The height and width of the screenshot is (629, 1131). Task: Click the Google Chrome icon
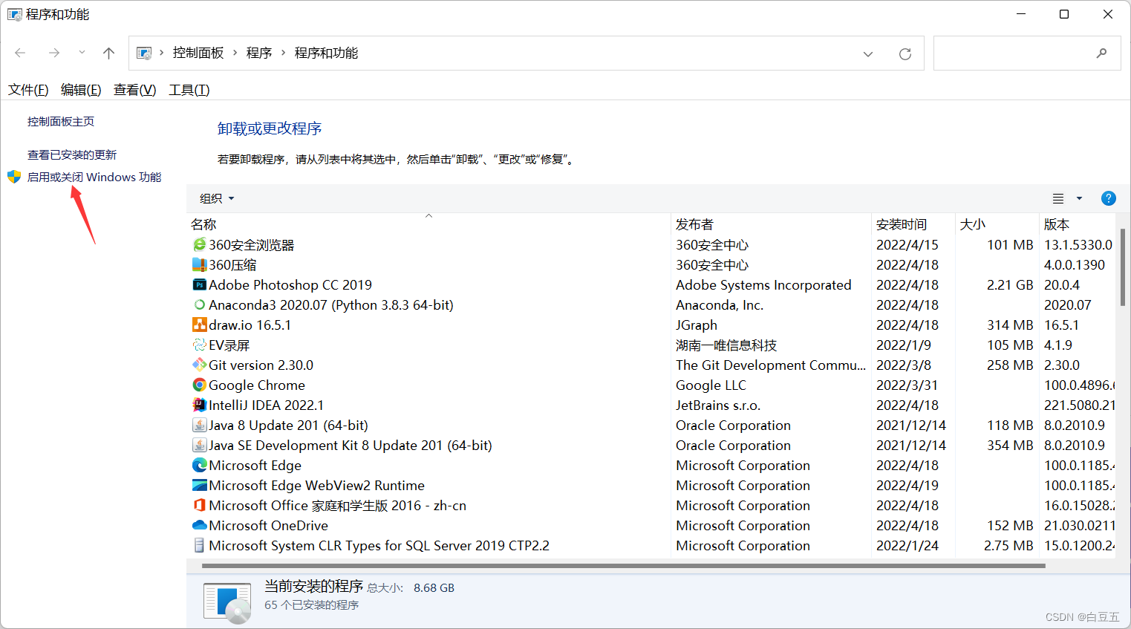199,385
